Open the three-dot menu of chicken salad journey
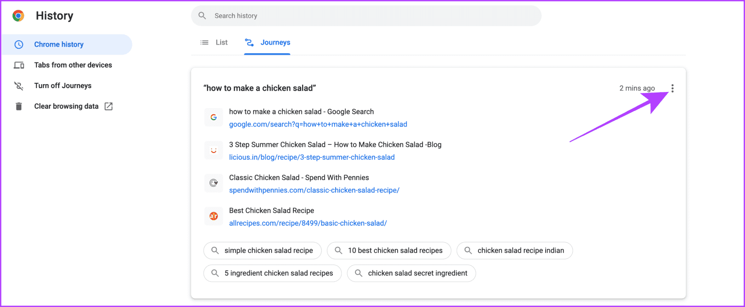This screenshot has width=745, height=307. pos(672,88)
